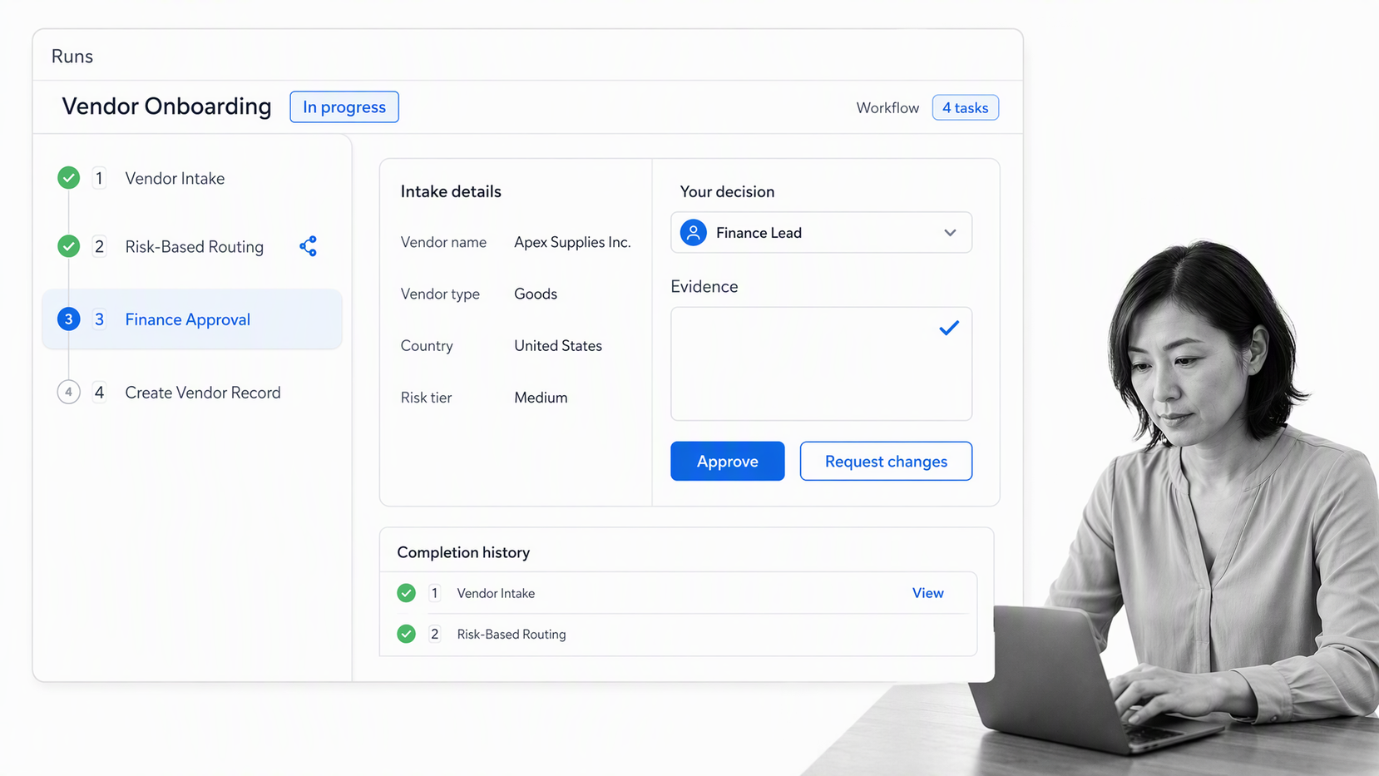Click the green check in Vendor Intake history row

point(406,593)
